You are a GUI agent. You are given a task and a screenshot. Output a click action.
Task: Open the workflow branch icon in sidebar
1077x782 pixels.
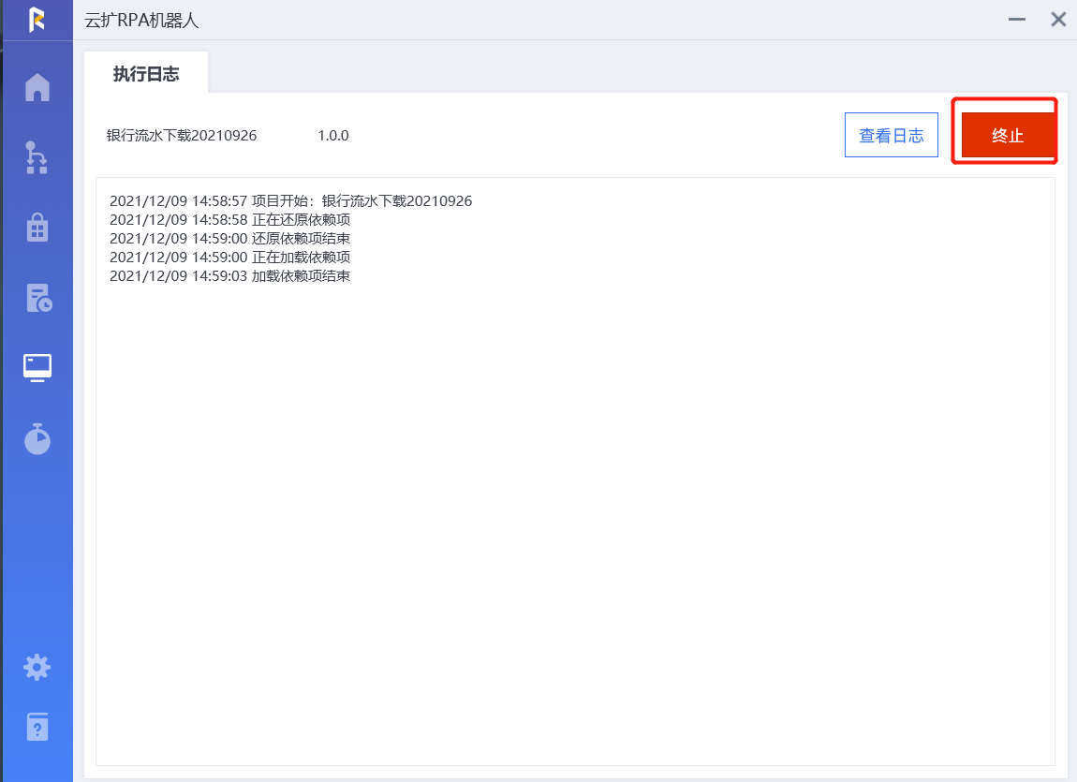coord(37,157)
